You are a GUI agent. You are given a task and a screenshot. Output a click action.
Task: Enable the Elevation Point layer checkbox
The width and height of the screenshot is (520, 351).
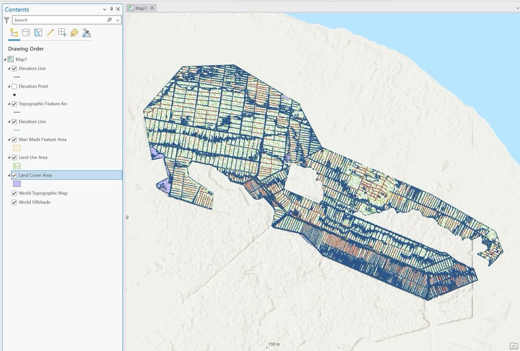coord(14,87)
